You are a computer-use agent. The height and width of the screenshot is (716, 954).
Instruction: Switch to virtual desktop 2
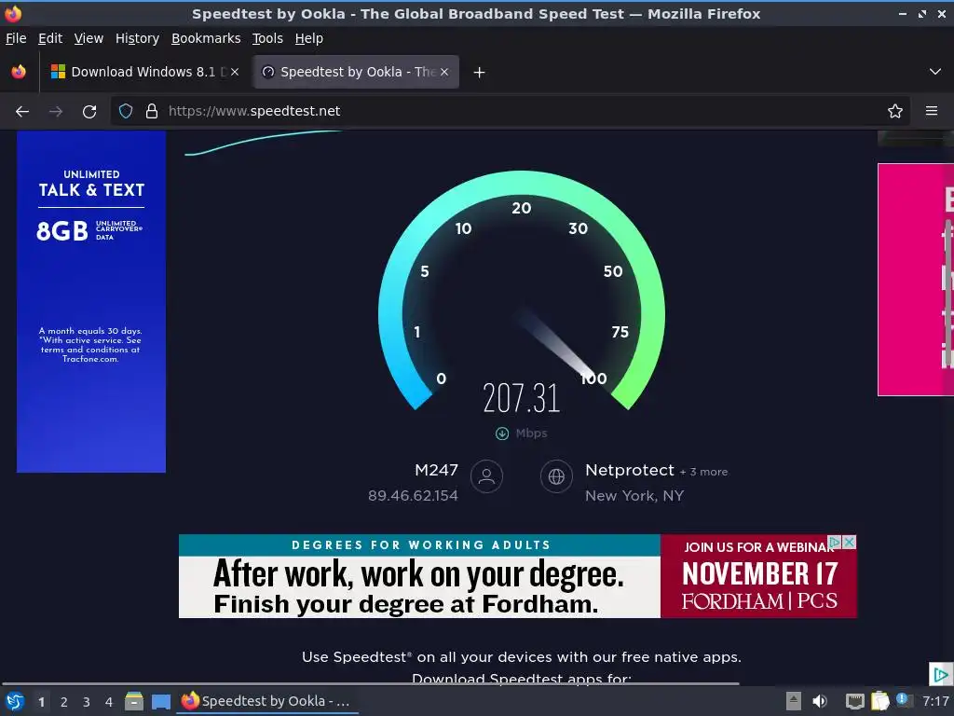pyautogui.click(x=64, y=702)
